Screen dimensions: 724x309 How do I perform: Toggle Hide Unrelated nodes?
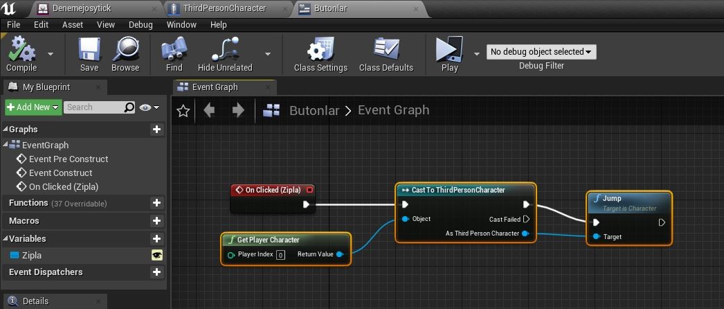225,54
